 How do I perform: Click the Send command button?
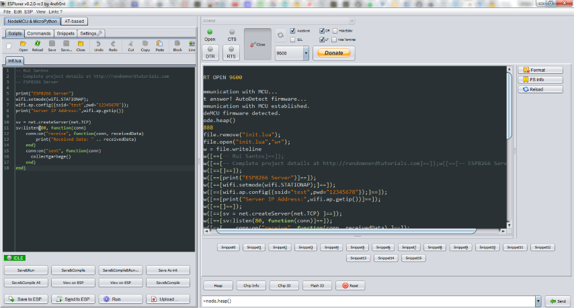[x=557, y=301]
